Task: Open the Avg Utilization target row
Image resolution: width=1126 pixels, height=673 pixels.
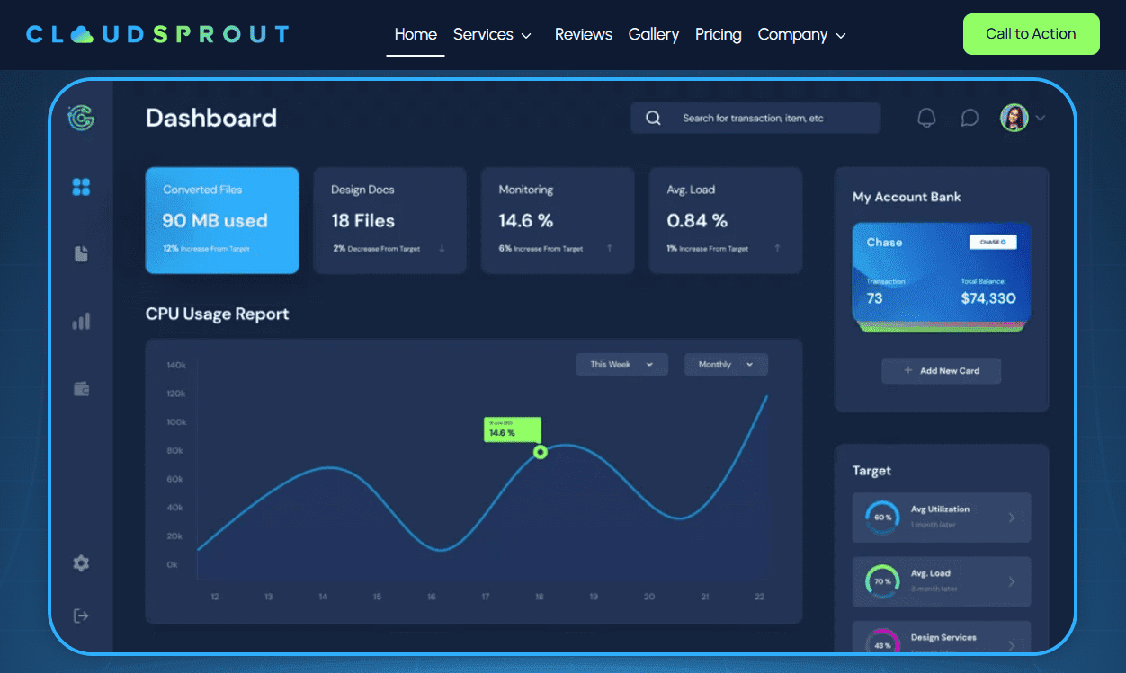Action: (941, 517)
